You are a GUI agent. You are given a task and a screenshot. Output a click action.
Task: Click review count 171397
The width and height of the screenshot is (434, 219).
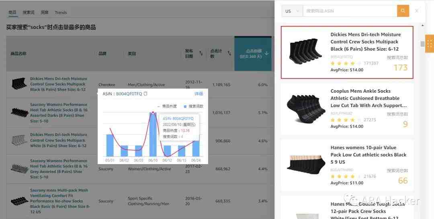point(371,63)
